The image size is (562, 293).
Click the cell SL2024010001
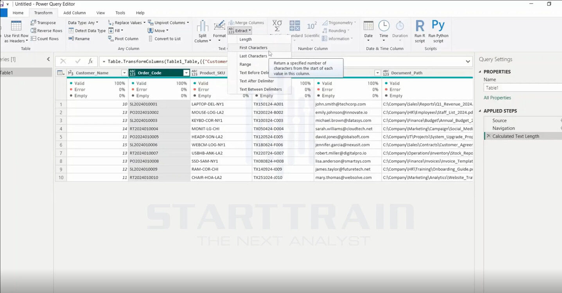pos(159,104)
